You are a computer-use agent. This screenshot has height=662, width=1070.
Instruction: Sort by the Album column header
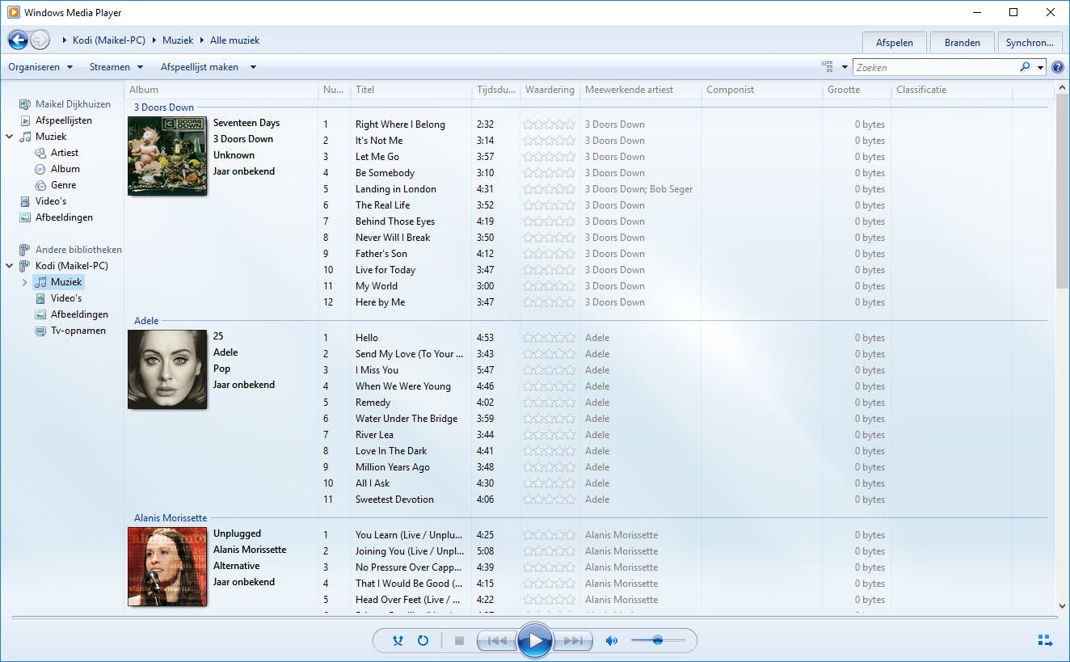coord(221,90)
